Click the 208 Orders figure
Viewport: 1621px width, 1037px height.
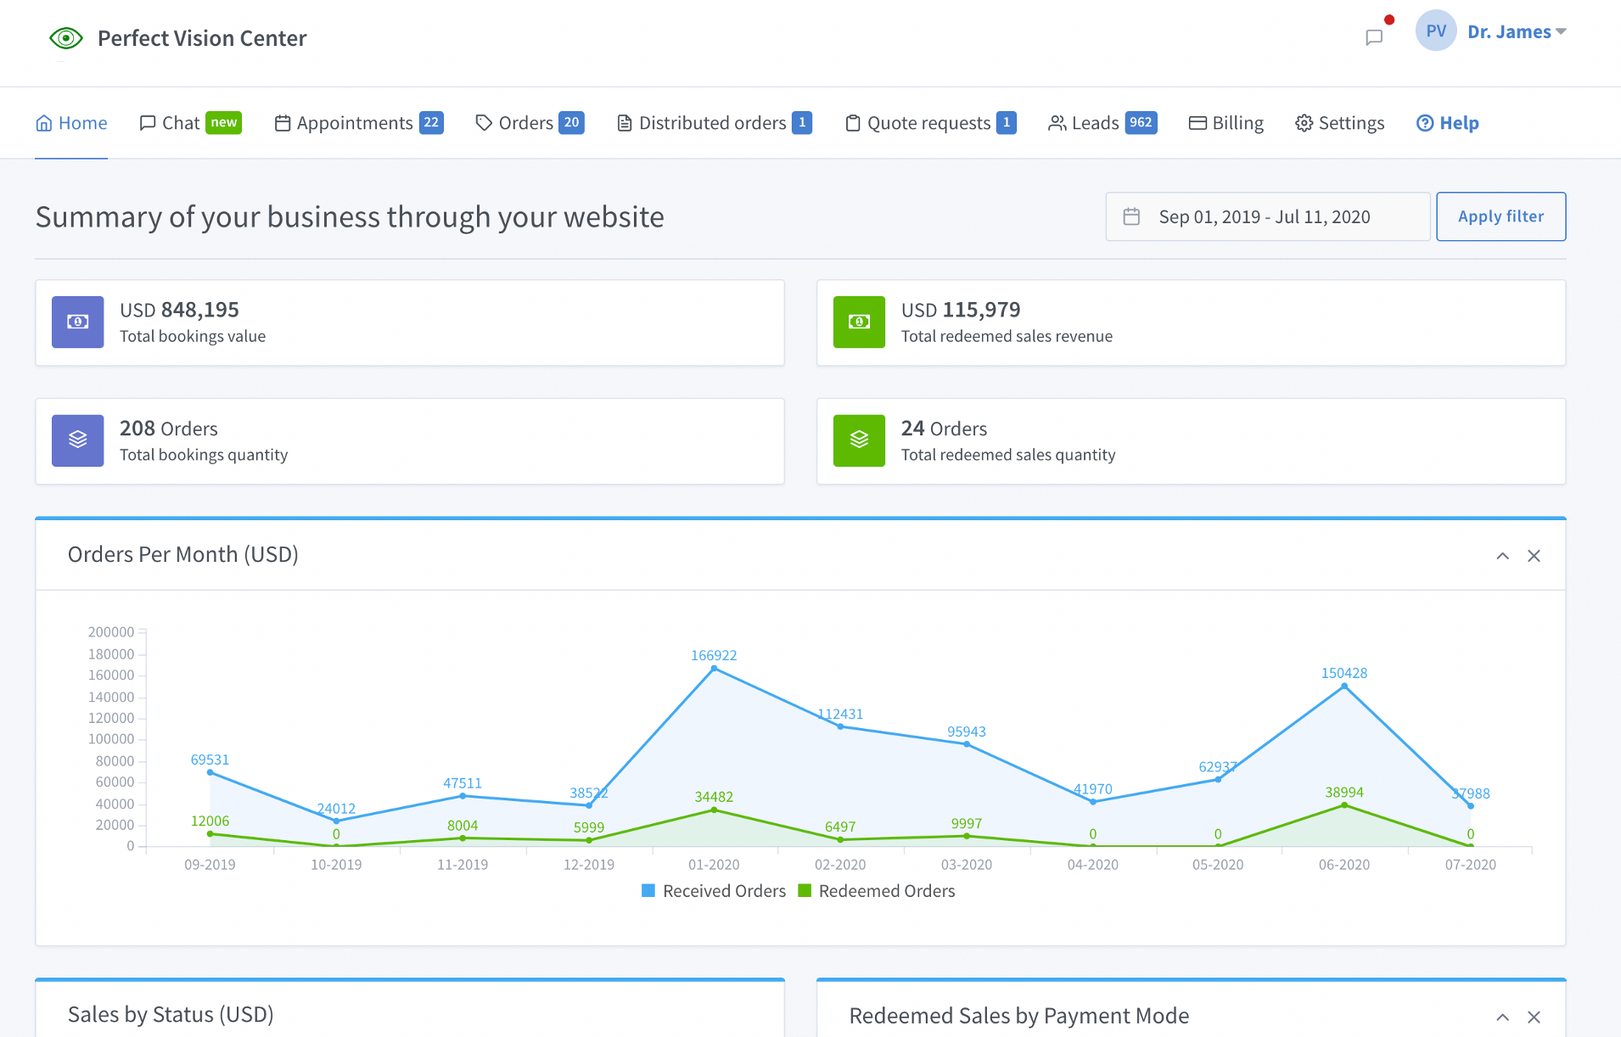169,429
